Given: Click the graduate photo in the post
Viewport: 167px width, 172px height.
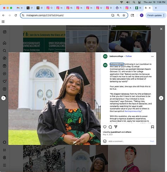Looking at the screenshot, I should (55, 99).
